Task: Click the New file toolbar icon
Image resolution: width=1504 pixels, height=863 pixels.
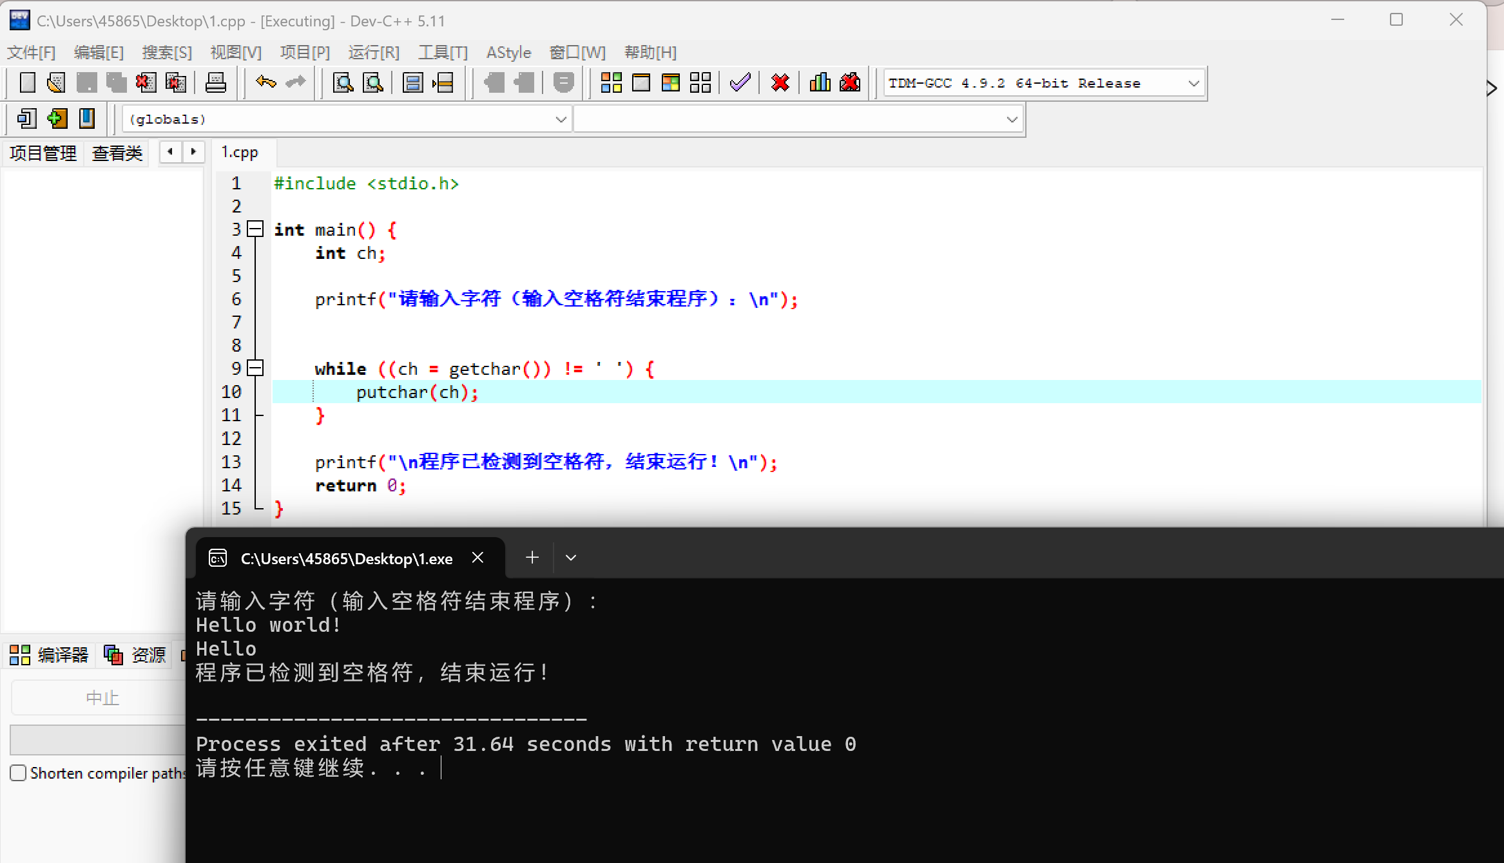Action: pos(27,82)
